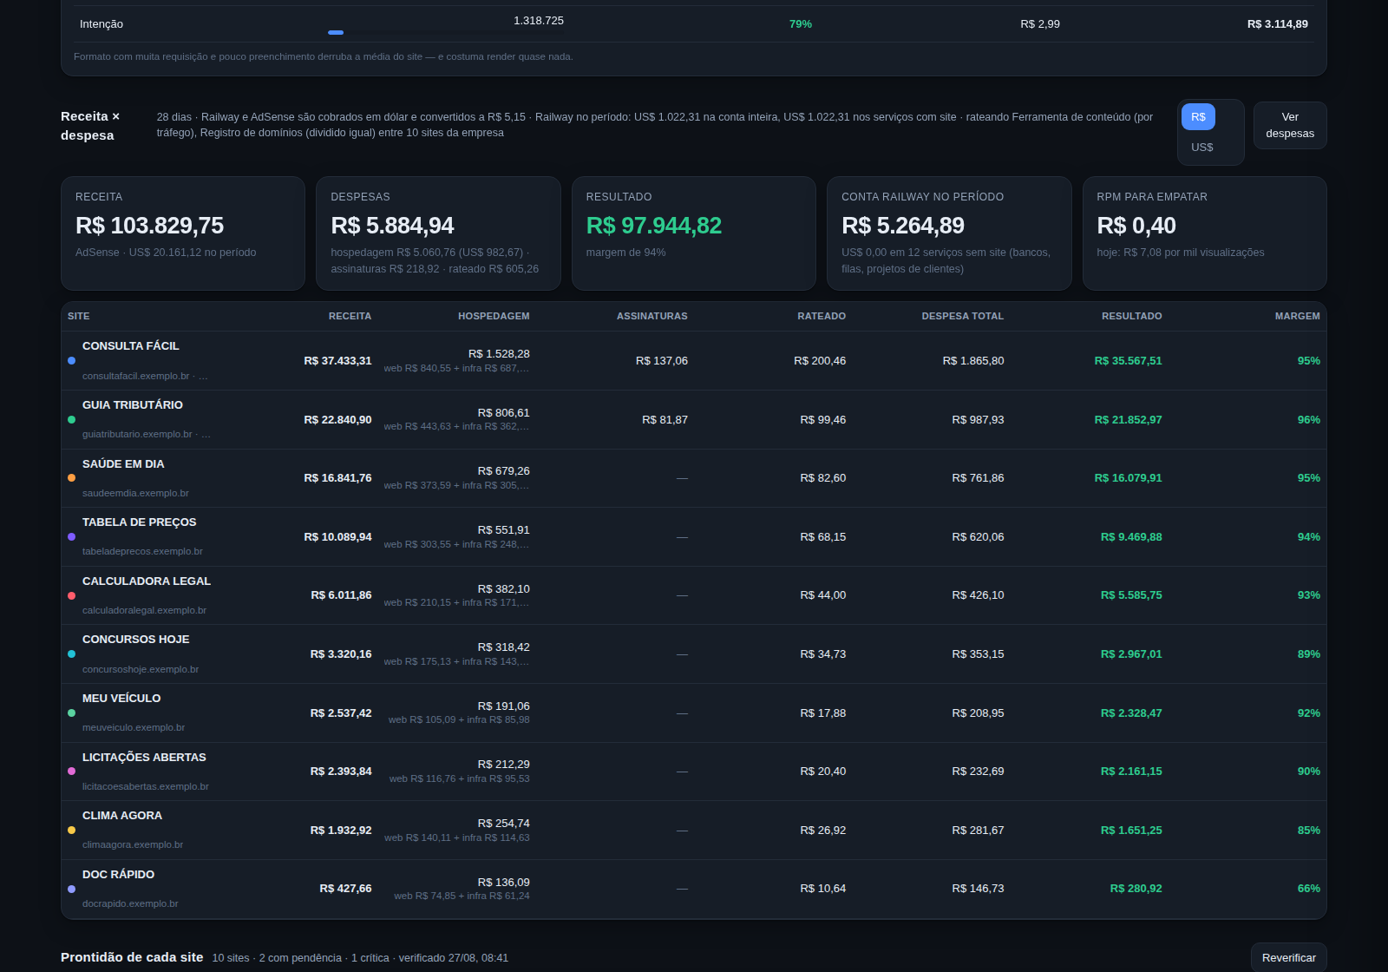The width and height of the screenshot is (1388, 972).
Task: Click the green dot beside Meu Veículo
Action: [71, 713]
